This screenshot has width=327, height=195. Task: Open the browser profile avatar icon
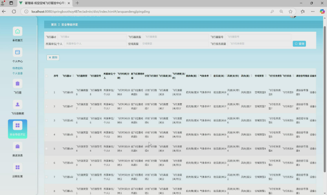coord(3,3)
